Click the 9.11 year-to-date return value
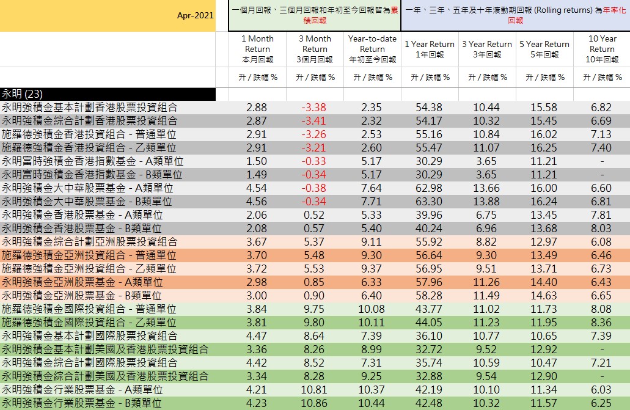 [x=372, y=242]
